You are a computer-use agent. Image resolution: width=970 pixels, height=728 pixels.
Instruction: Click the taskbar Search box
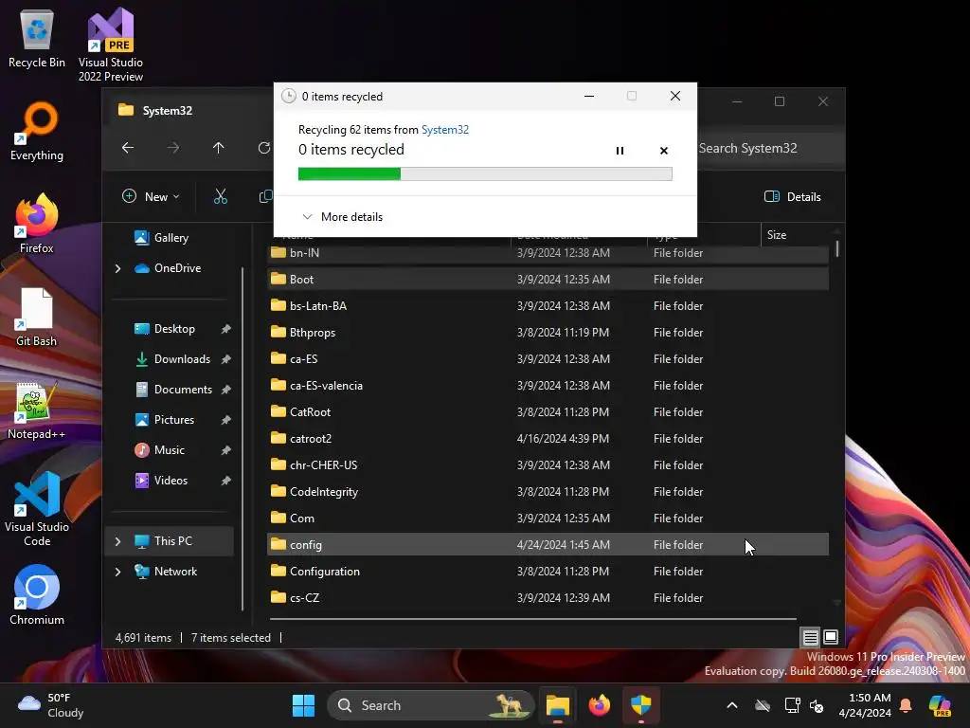coord(430,705)
